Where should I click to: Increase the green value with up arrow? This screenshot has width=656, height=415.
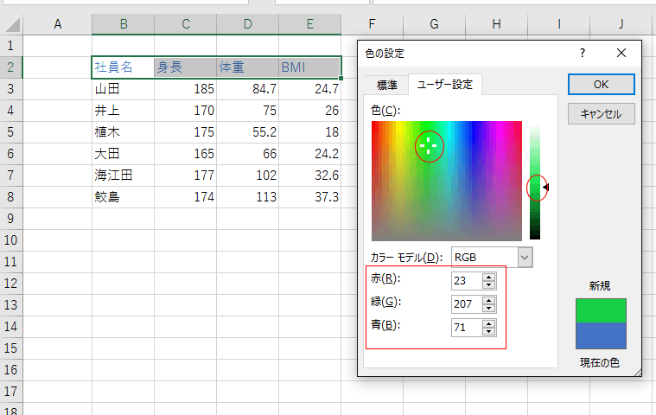pos(489,300)
